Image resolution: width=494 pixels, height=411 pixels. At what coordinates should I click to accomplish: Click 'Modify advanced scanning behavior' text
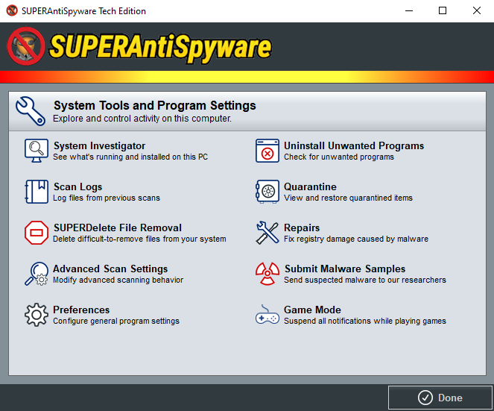(118, 280)
